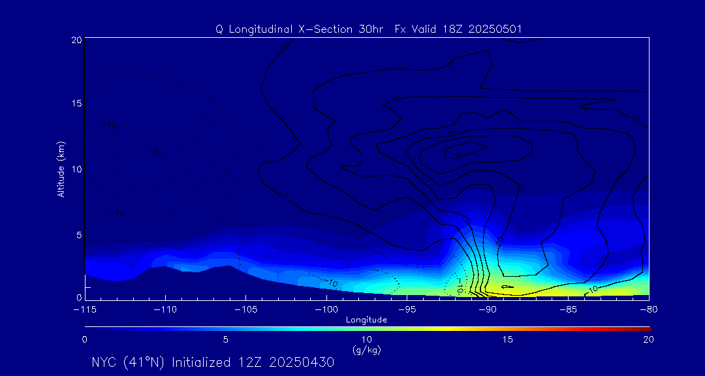705x376 pixels.
Task: Click the 'Longitude' x-axis label
Action: point(366,321)
